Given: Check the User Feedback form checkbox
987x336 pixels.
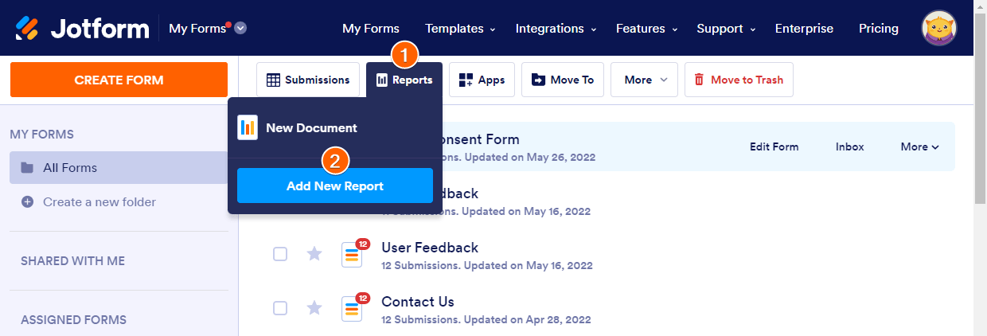Looking at the screenshot, I should [280, 254].
